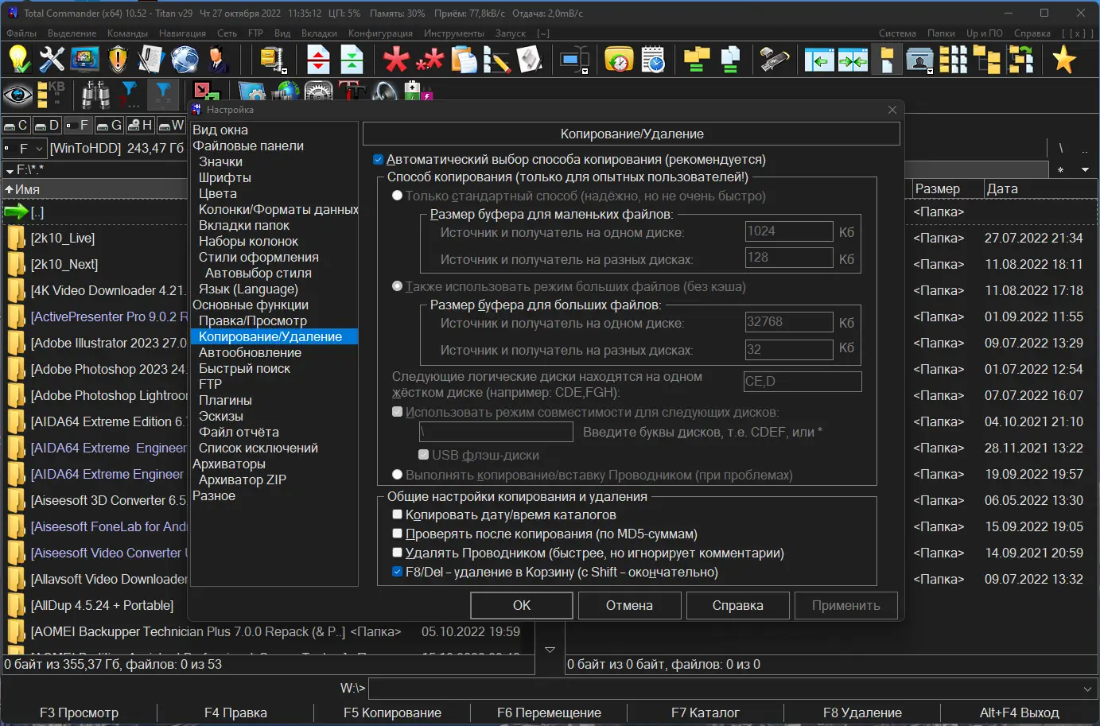The width and height of the screenshot is (1100, 726).
Task: Click the lightbulb with green check icon
Action: click(19, 60)
